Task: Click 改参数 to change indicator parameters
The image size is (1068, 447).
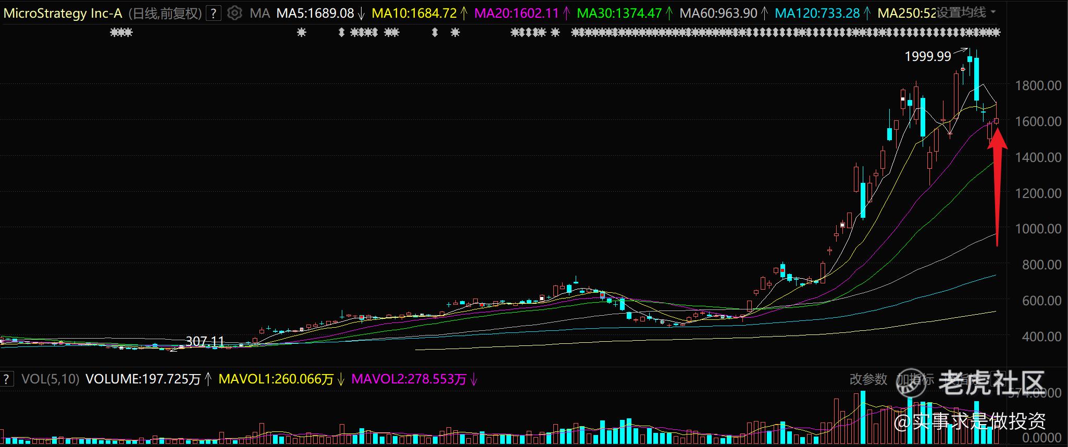Action: (x=868, y=379)
